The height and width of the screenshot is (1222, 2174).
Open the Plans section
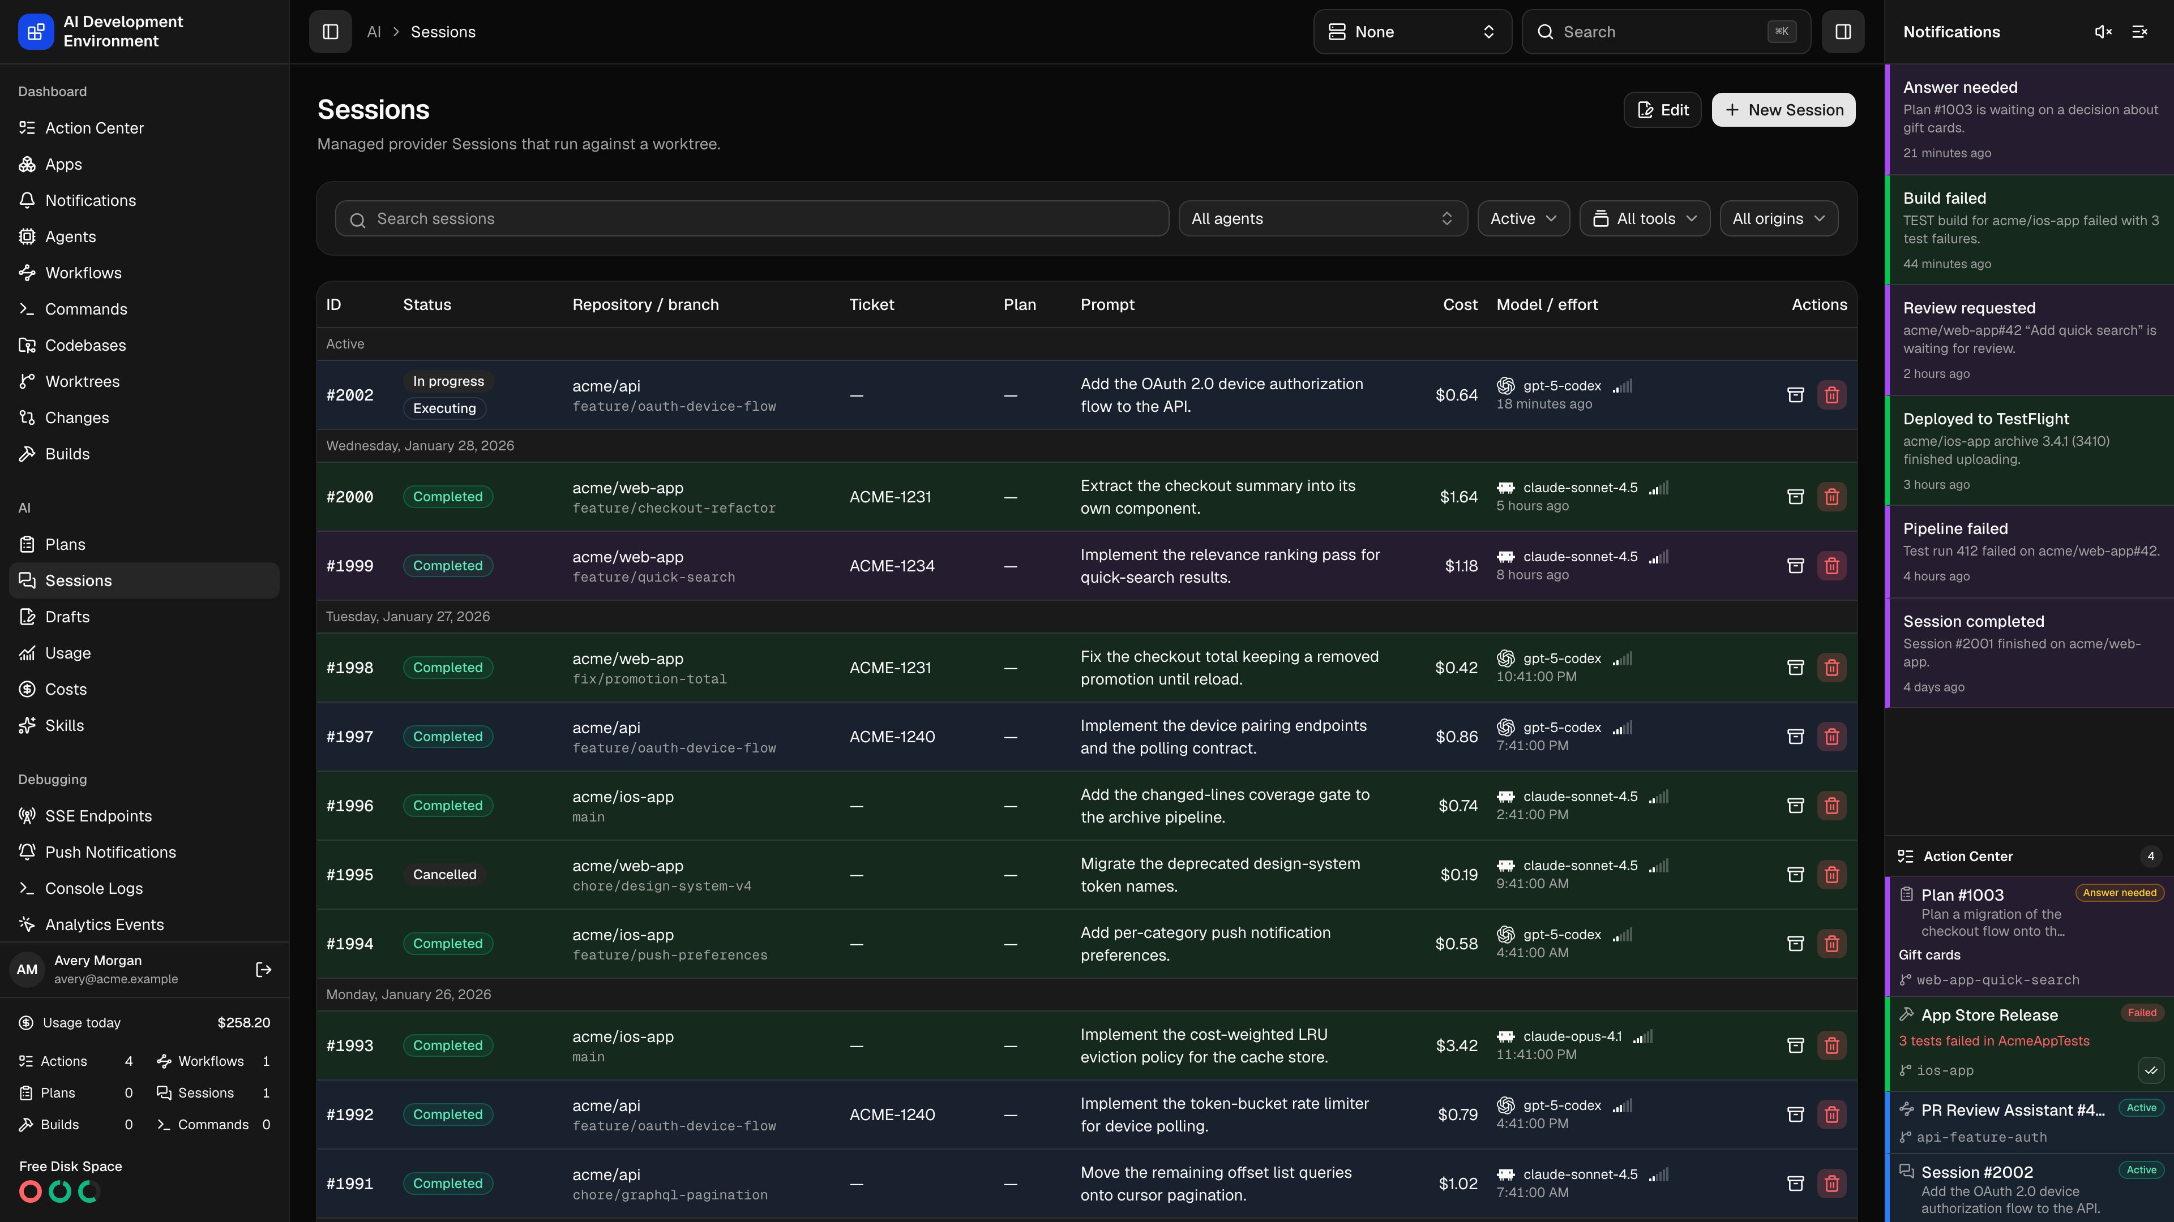click(x=143, y=545)
